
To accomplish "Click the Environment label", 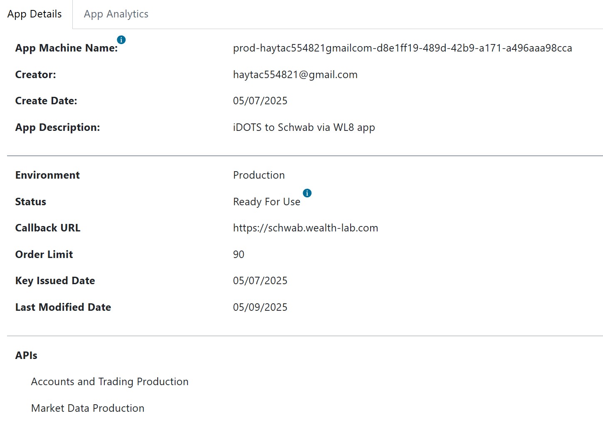I will coord(47,175).
